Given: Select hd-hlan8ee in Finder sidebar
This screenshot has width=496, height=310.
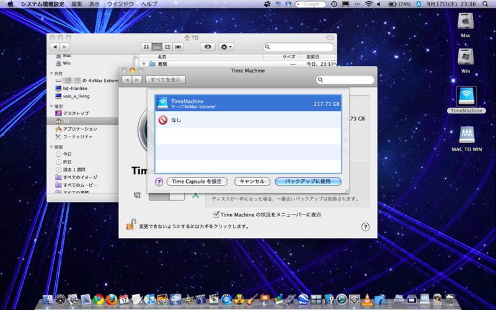Looking at the screenshot, I should click(x=75, y=88).
